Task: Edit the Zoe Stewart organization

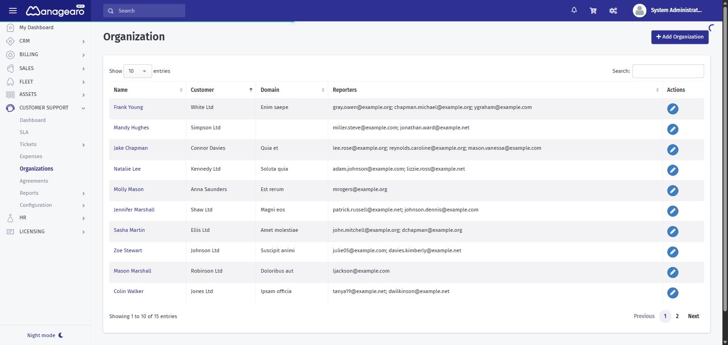Action: click(672, 252)
